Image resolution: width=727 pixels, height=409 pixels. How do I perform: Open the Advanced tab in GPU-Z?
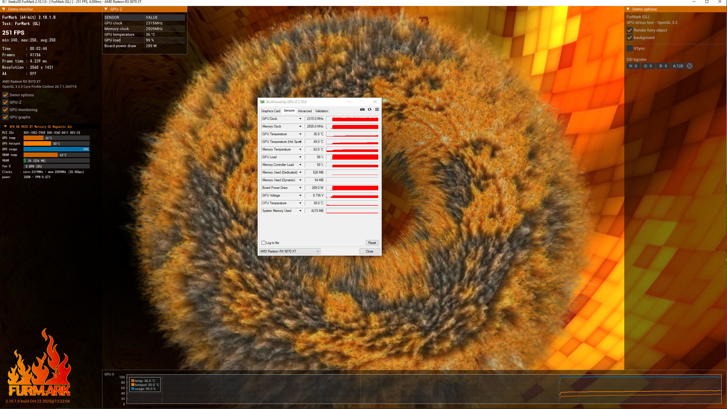(x=304, y=111)
